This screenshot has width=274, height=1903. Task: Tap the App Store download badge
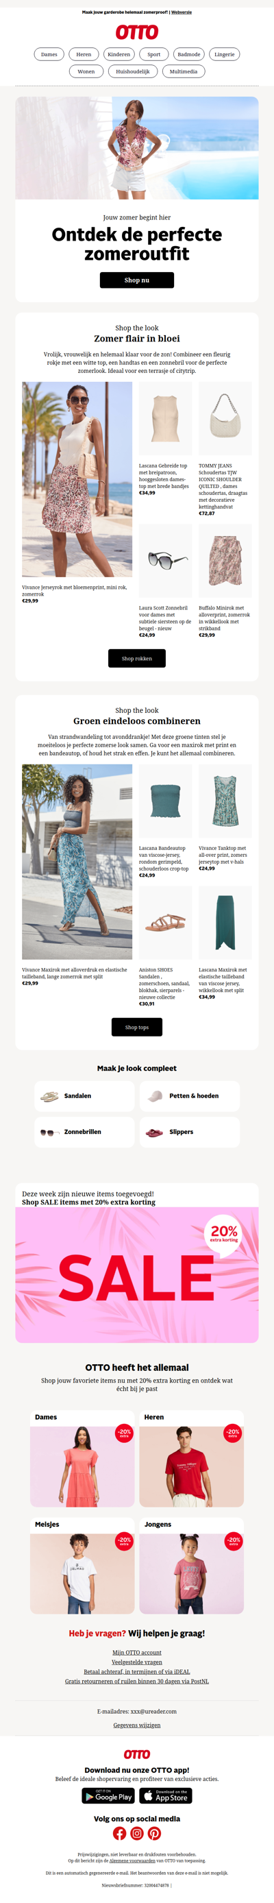click(x=166, y=1796)
